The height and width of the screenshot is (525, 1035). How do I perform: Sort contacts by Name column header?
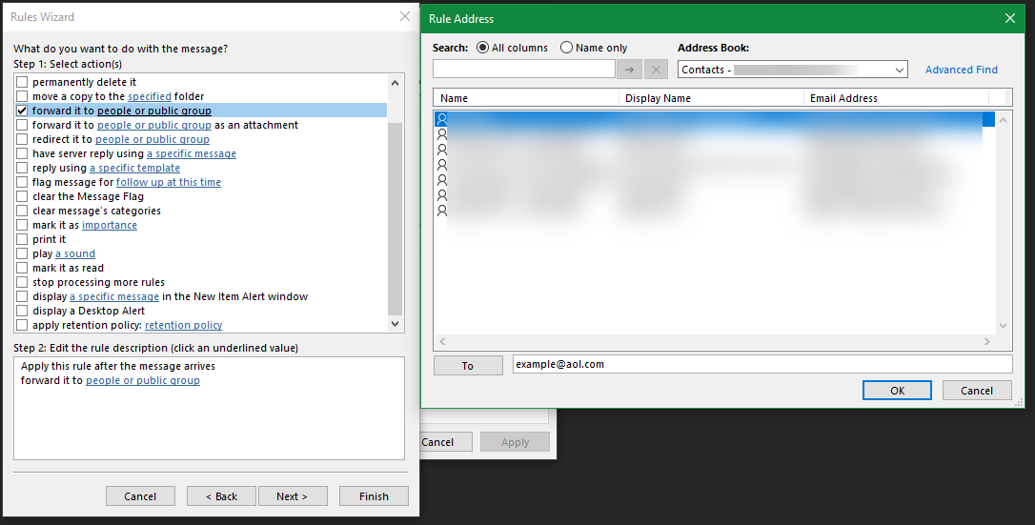pyautogui.click(x=526, y=98)
